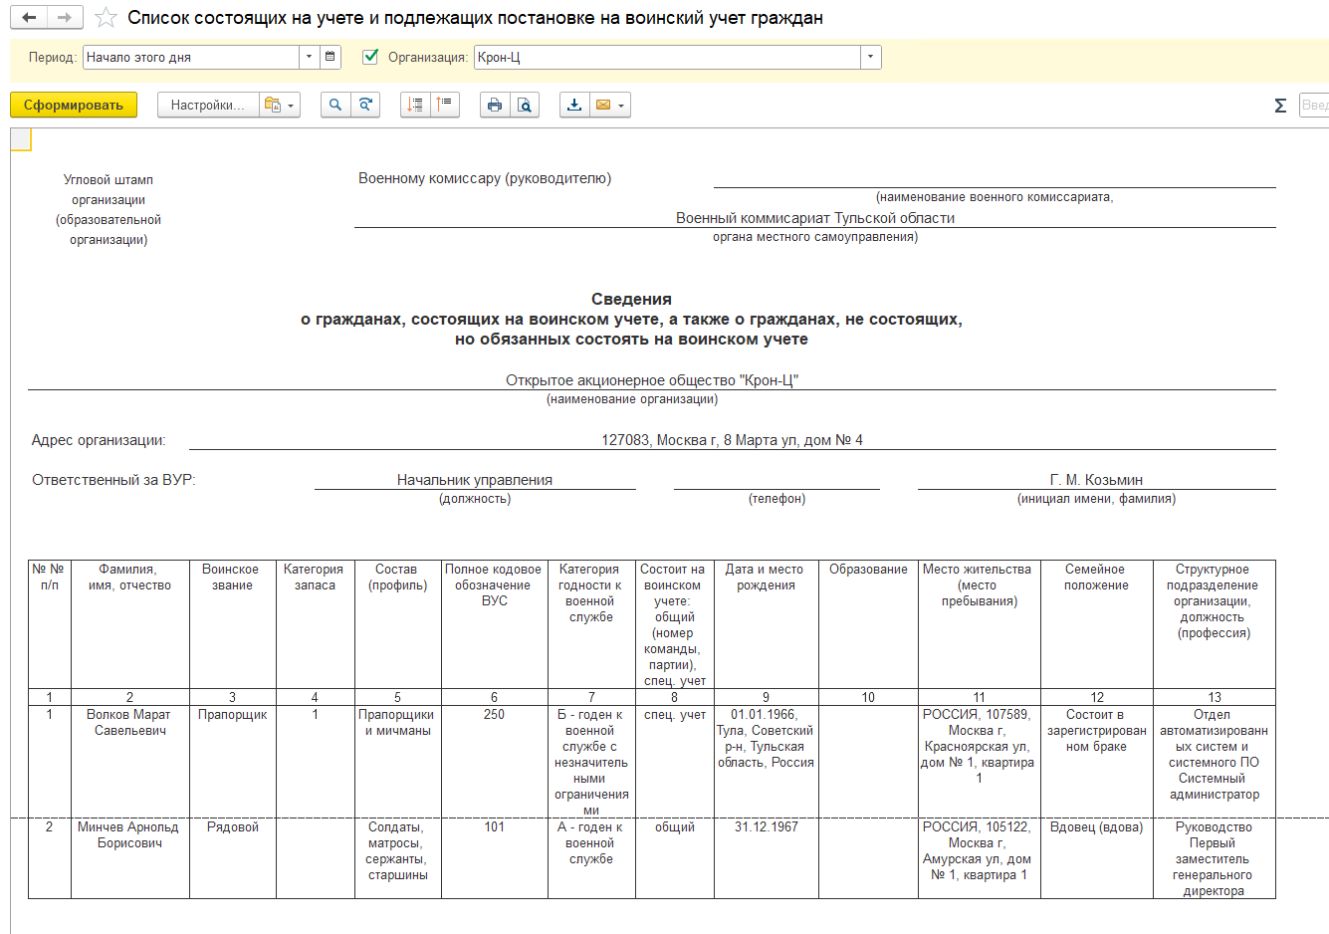Select the Рядовой rank cell
Screen dimensions: 1329x934
(233, 858)
